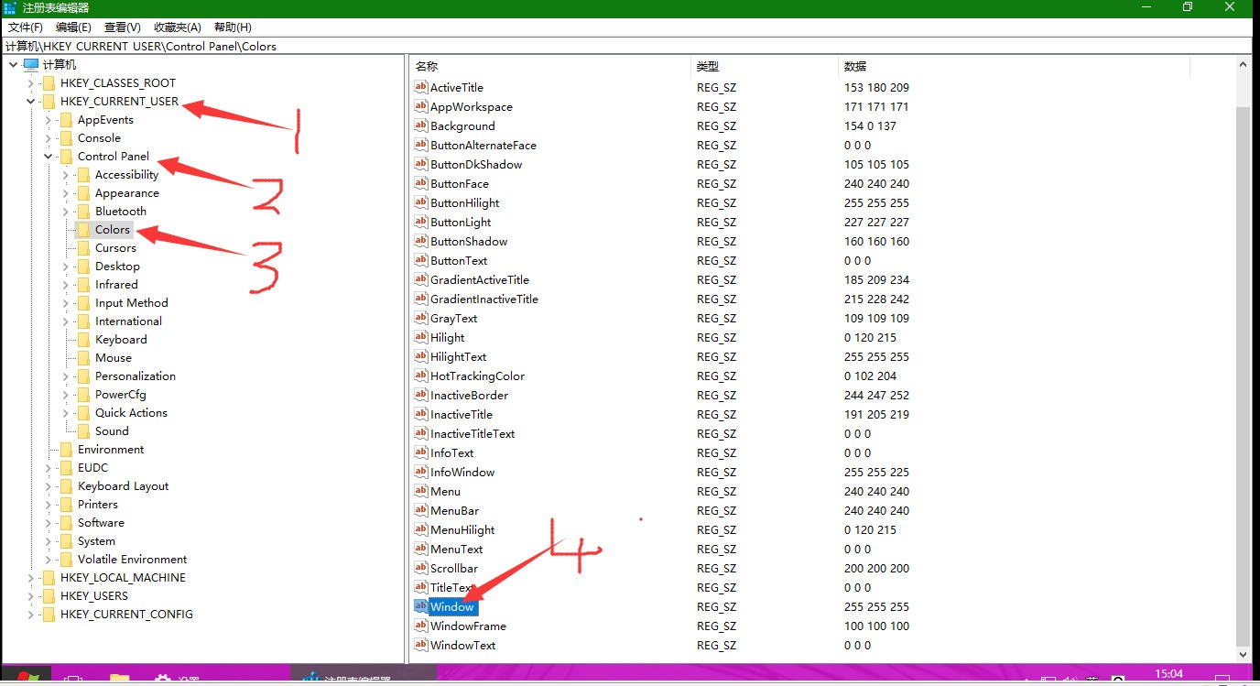Select the Desktop key folder icon
Viewport: 1260px width, 686px height.
click(83, 266)
